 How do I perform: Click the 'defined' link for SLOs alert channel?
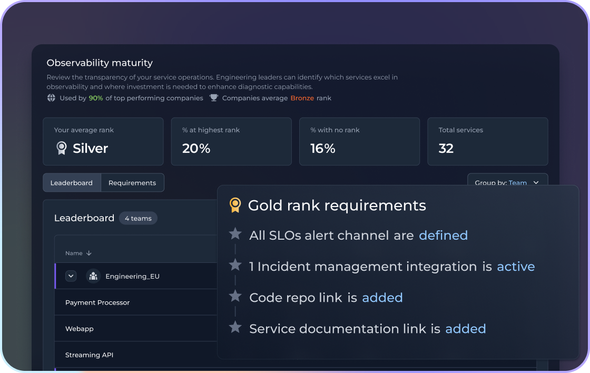(443, 235)
